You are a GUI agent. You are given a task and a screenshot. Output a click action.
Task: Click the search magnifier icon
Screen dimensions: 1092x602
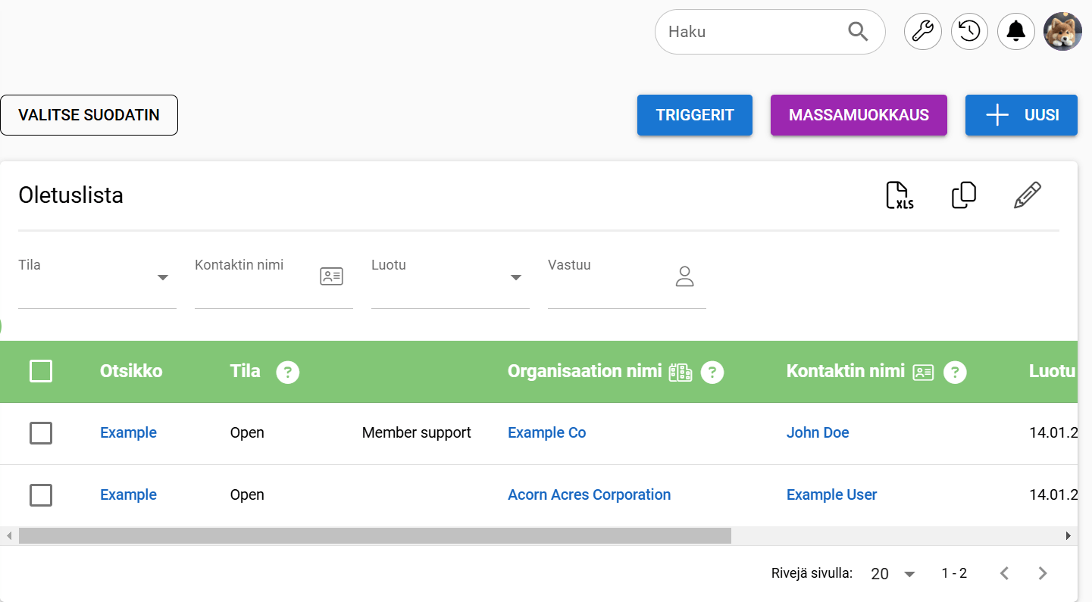click(x=858, y=31)
